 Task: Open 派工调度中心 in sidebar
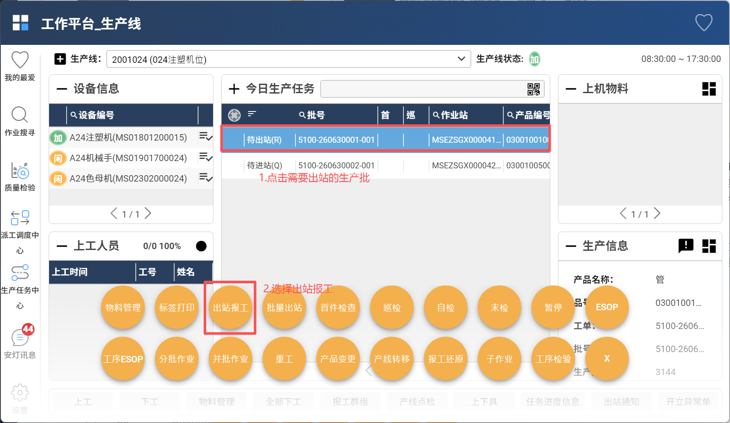click(x=20, y=232)
